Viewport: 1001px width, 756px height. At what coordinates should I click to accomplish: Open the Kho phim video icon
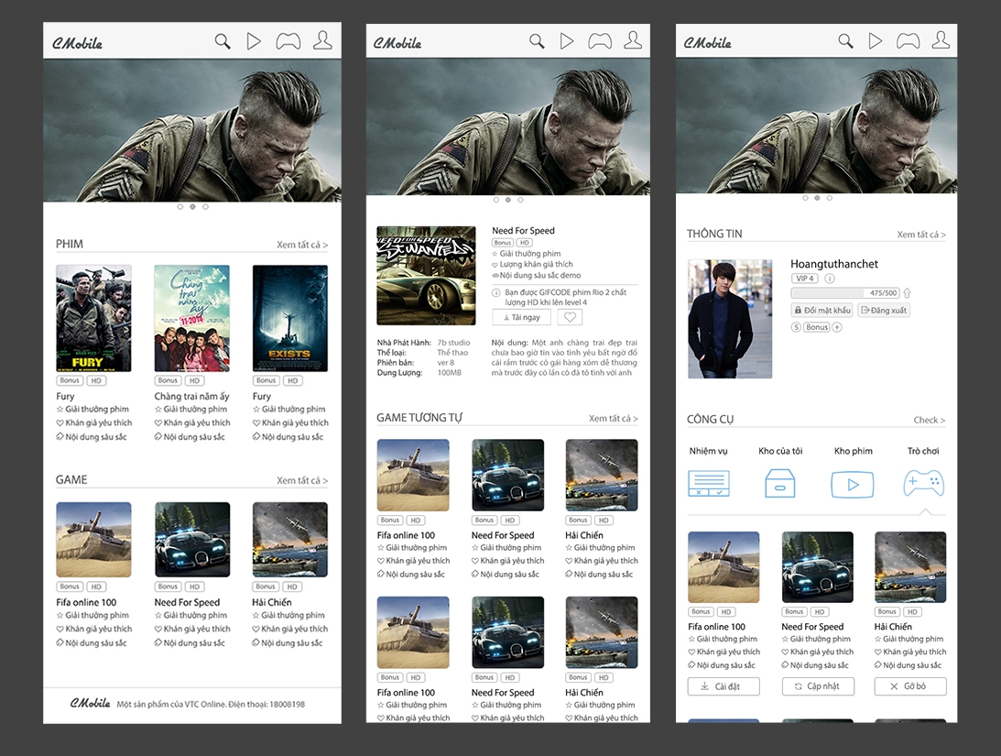[853, 484]
